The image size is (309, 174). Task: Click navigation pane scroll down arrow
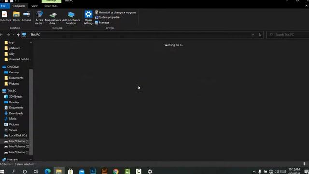(x=31, y=159)
